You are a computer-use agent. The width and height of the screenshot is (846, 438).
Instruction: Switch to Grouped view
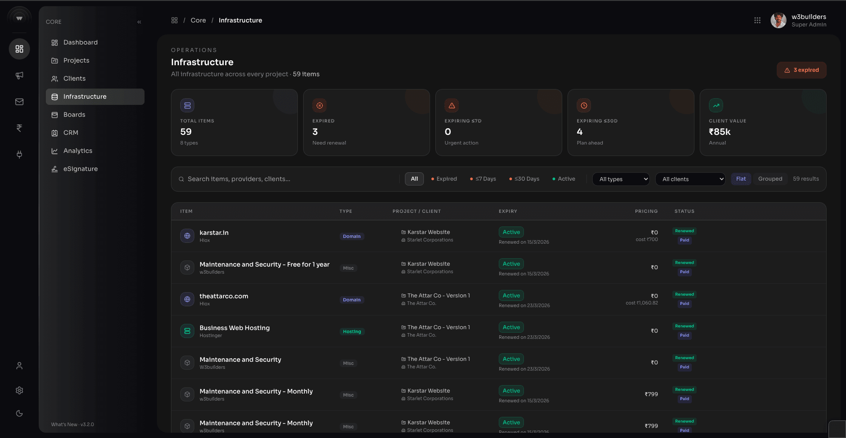pos(770,179)
